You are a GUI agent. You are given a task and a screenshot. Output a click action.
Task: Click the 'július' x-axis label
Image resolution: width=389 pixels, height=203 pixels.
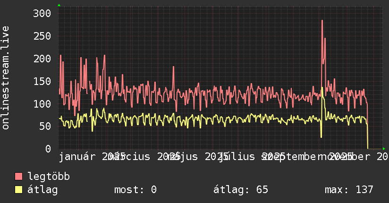coord(237,157)
